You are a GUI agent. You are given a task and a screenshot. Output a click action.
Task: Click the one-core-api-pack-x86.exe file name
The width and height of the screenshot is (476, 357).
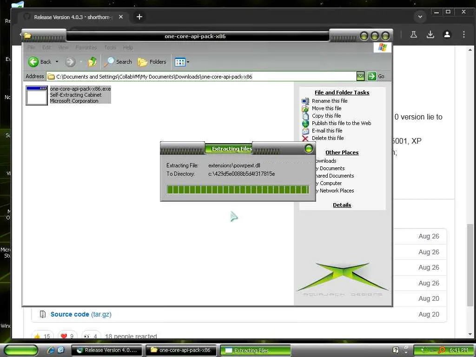80,89
